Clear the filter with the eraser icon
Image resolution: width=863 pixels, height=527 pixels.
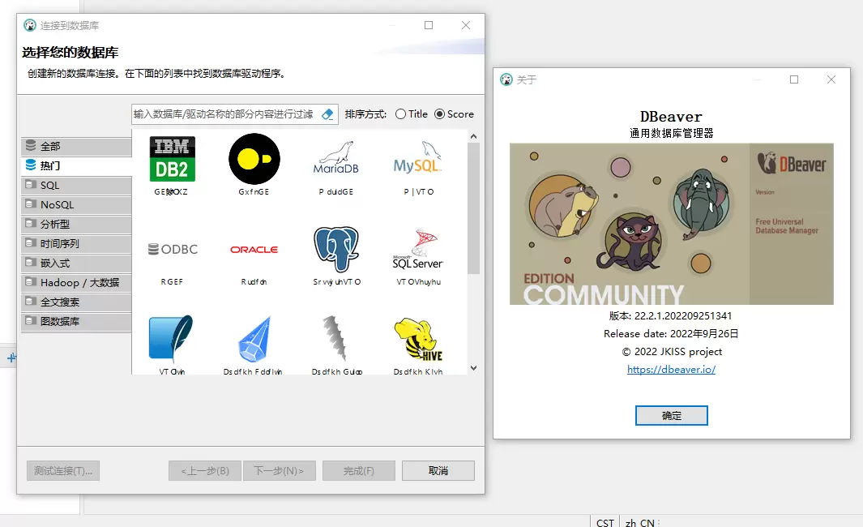(x=327, y=114)
